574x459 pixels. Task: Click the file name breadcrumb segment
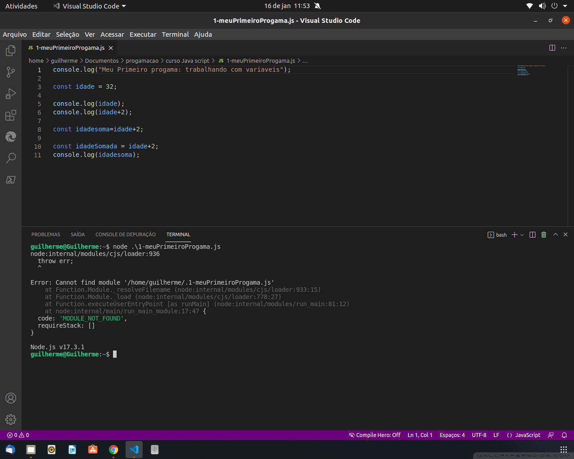[257, 61]
